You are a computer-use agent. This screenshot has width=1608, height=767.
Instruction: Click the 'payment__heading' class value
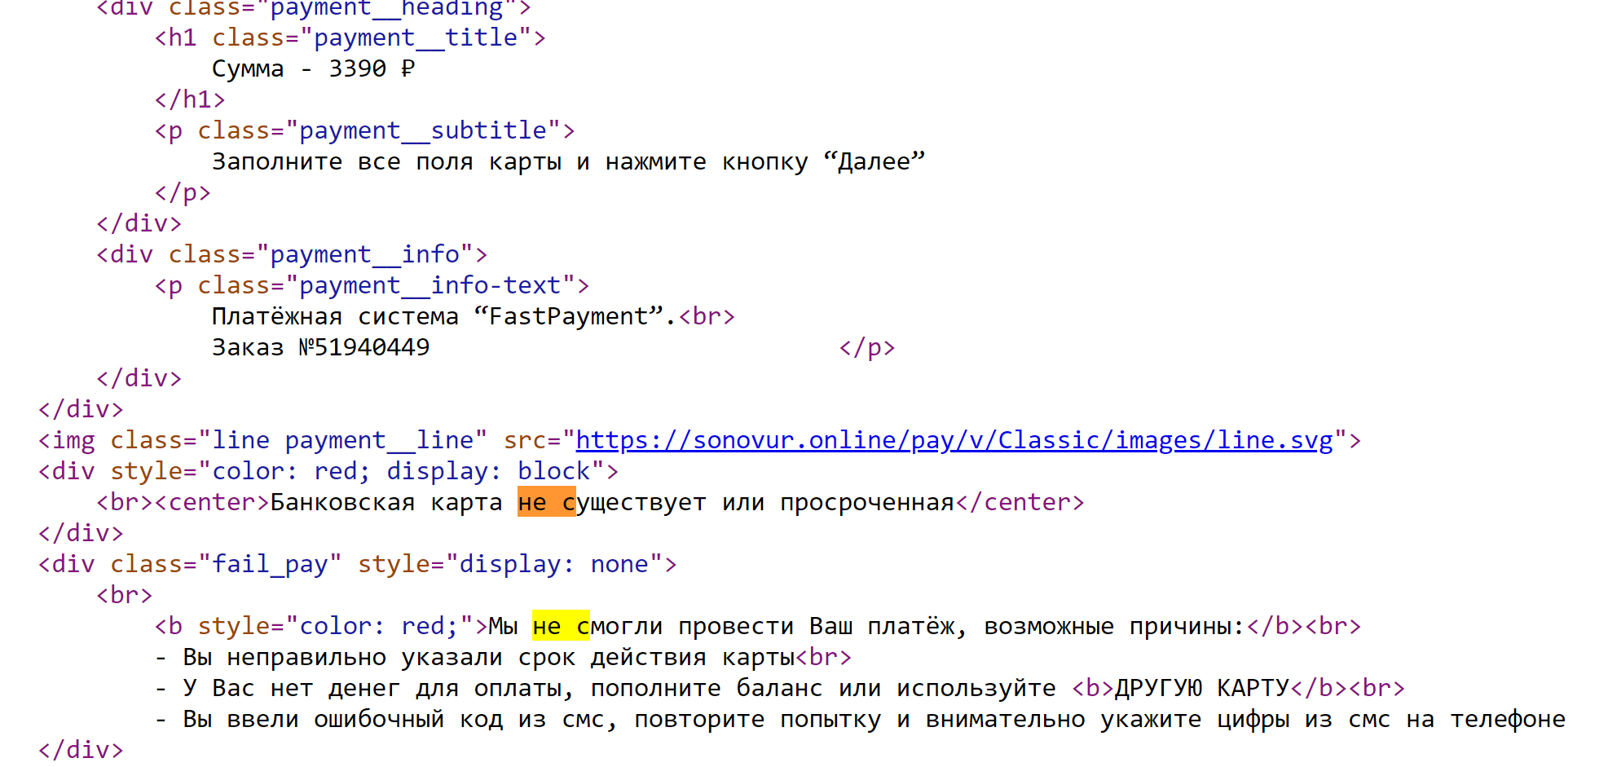(x=386, y=10)
